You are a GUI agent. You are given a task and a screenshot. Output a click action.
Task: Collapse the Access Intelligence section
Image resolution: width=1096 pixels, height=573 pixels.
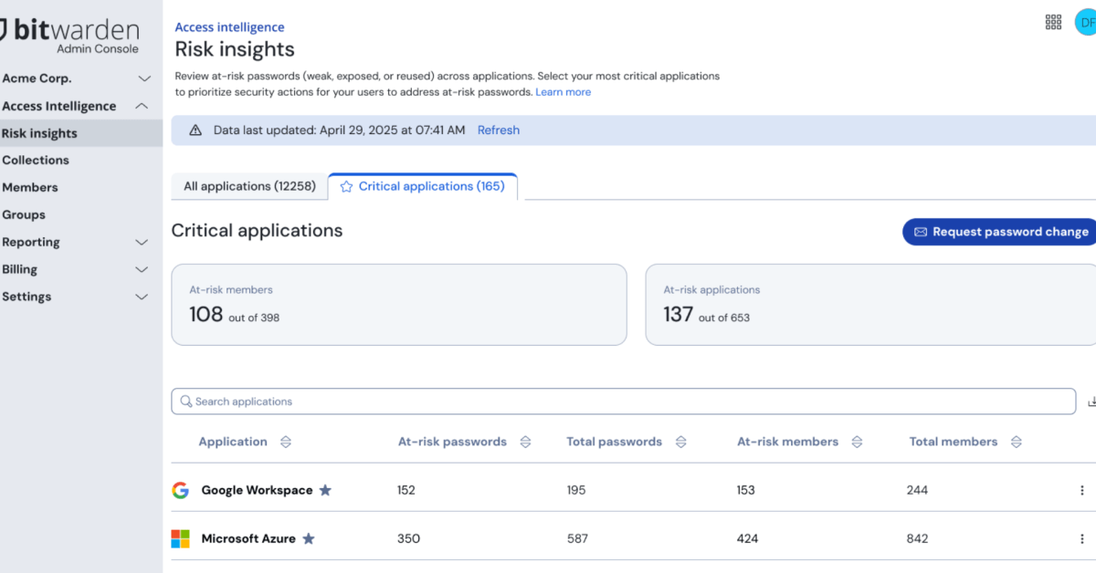point(142,106)
